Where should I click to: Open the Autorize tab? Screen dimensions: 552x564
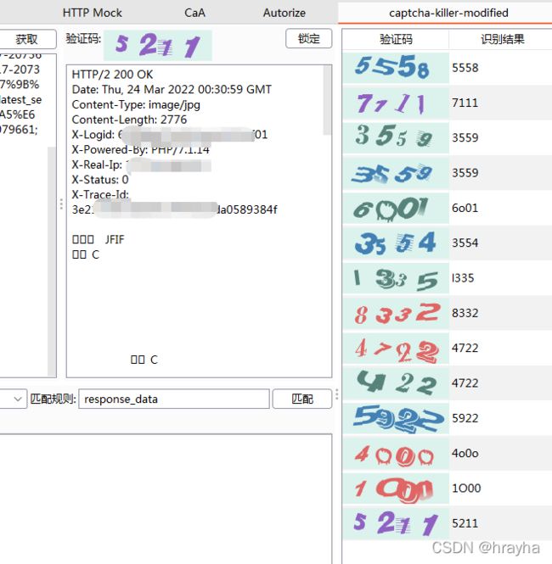pos(284,13)
